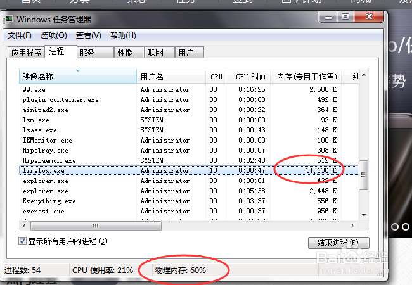The height and width of the screenshot is (285, 412).
Task: Sort by 用户名 column header
Action: pyautogui.click(x=171, y=77)
